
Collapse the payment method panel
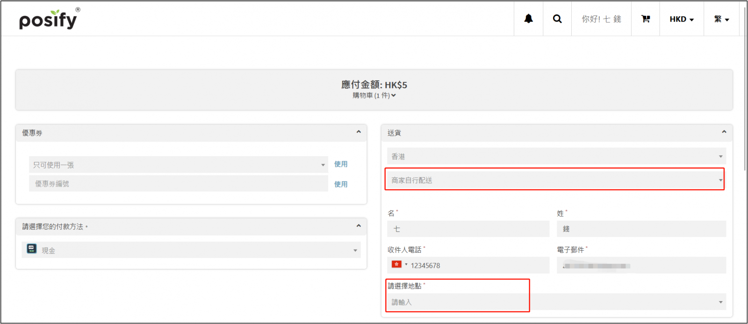coord(359,226)
